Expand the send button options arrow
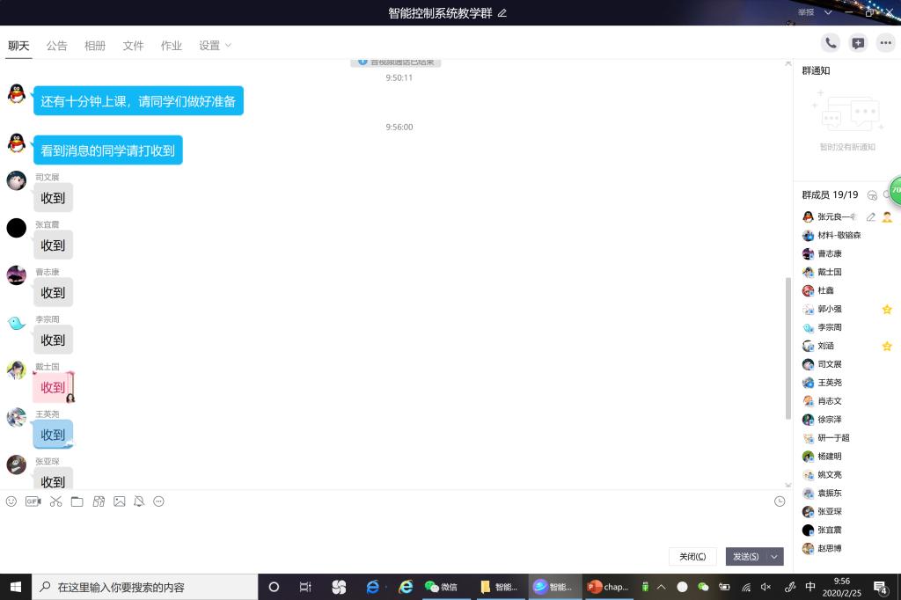 pyautogui.click(x=774, y=557)
